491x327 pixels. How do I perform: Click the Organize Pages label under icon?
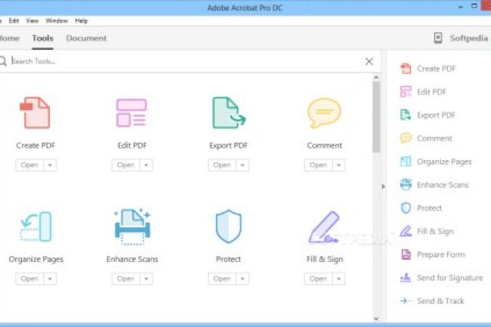pyautogui.click(x=36, y=259)
